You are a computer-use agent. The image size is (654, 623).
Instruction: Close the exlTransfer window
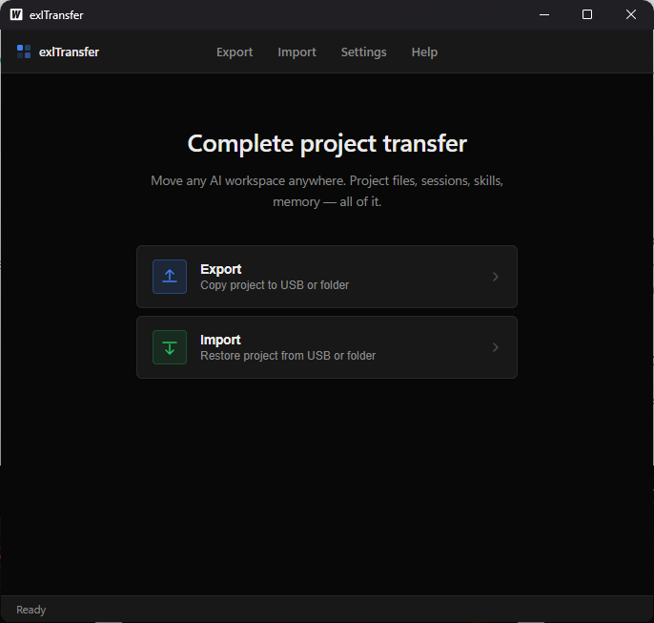coord(631,14)
